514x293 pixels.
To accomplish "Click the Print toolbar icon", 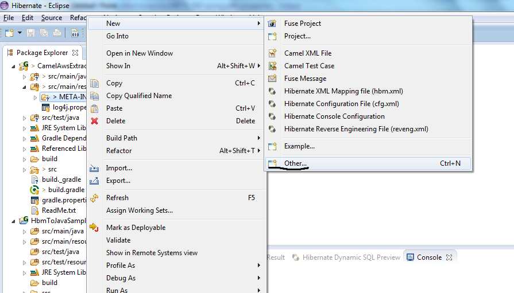I will tap(57, 33).
